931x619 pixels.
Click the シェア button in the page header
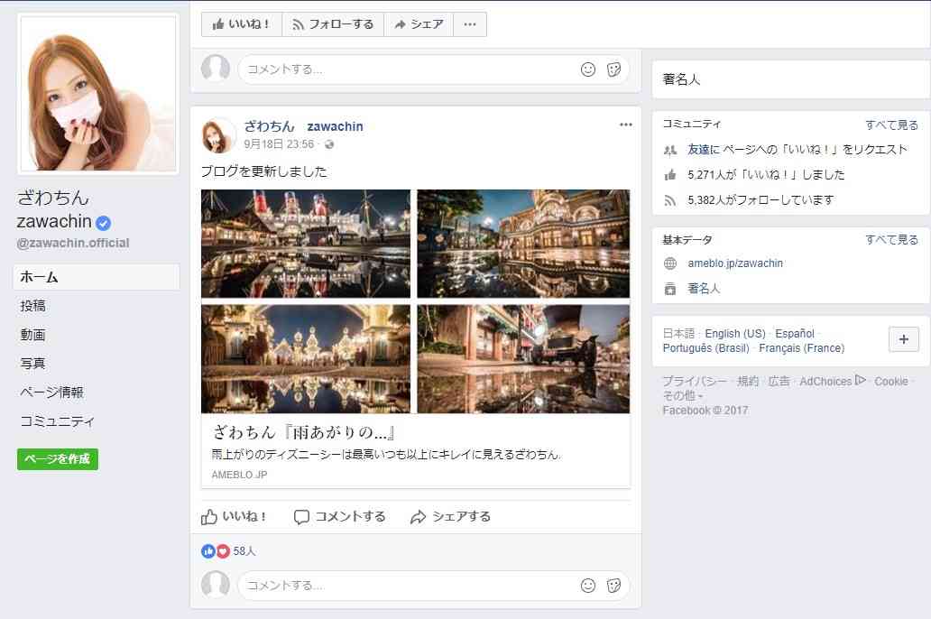[419, 24]
